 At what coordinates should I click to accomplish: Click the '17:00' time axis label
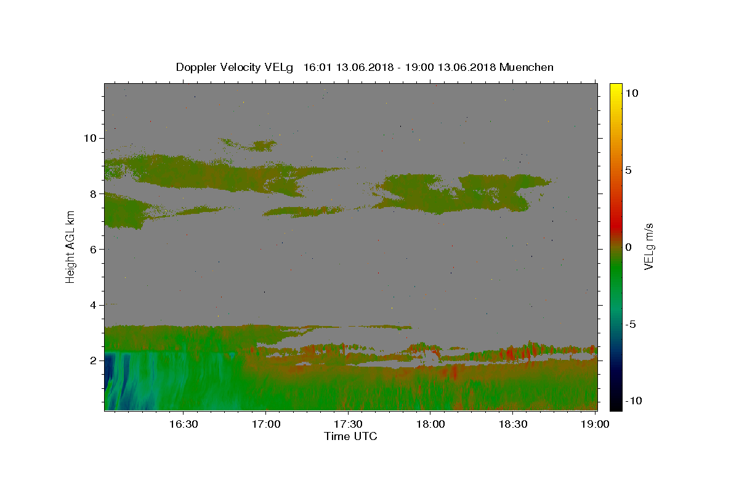(x=265, y=425)
